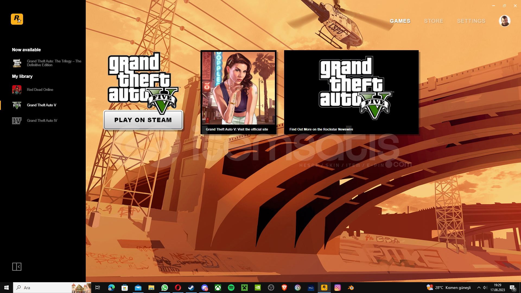Open Discord from taskbar

pyautogui.click(x=204, y=288)
